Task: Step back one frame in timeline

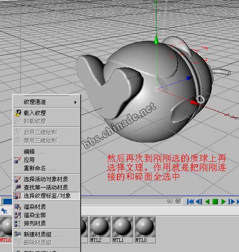Action: point(199,201)
